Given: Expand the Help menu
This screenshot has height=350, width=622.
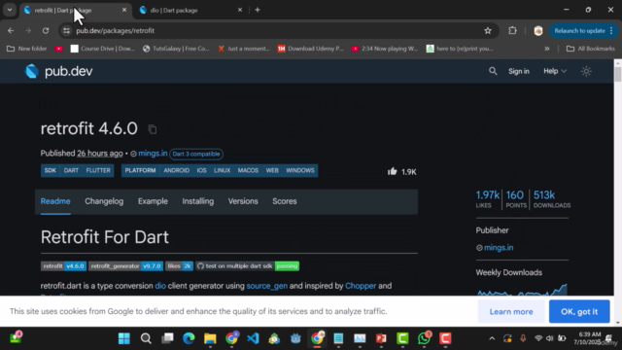Looking at the screenshot, I should point(555,71).
